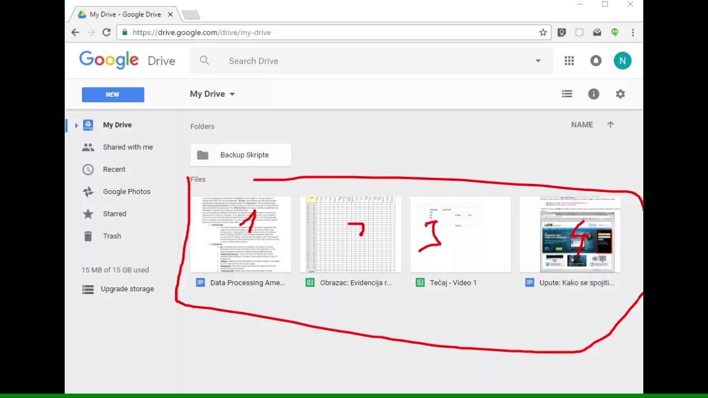Open the My Drive dropdown menu

212,94
